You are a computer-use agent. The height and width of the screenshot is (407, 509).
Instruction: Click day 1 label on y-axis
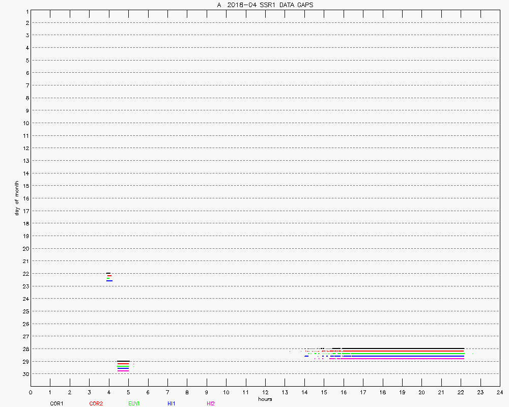pyautogui.click(x=25, y=11)
